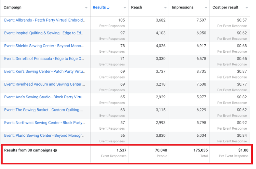This screenshot has height=169, width=256.
Task: Click the Impressions column header
Action: pos(182,7)
